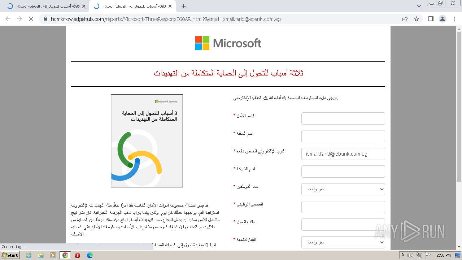Open Microsoft Edge from the taskbar
This screenshot has width=462, height=260.
[x=90, y=255]
